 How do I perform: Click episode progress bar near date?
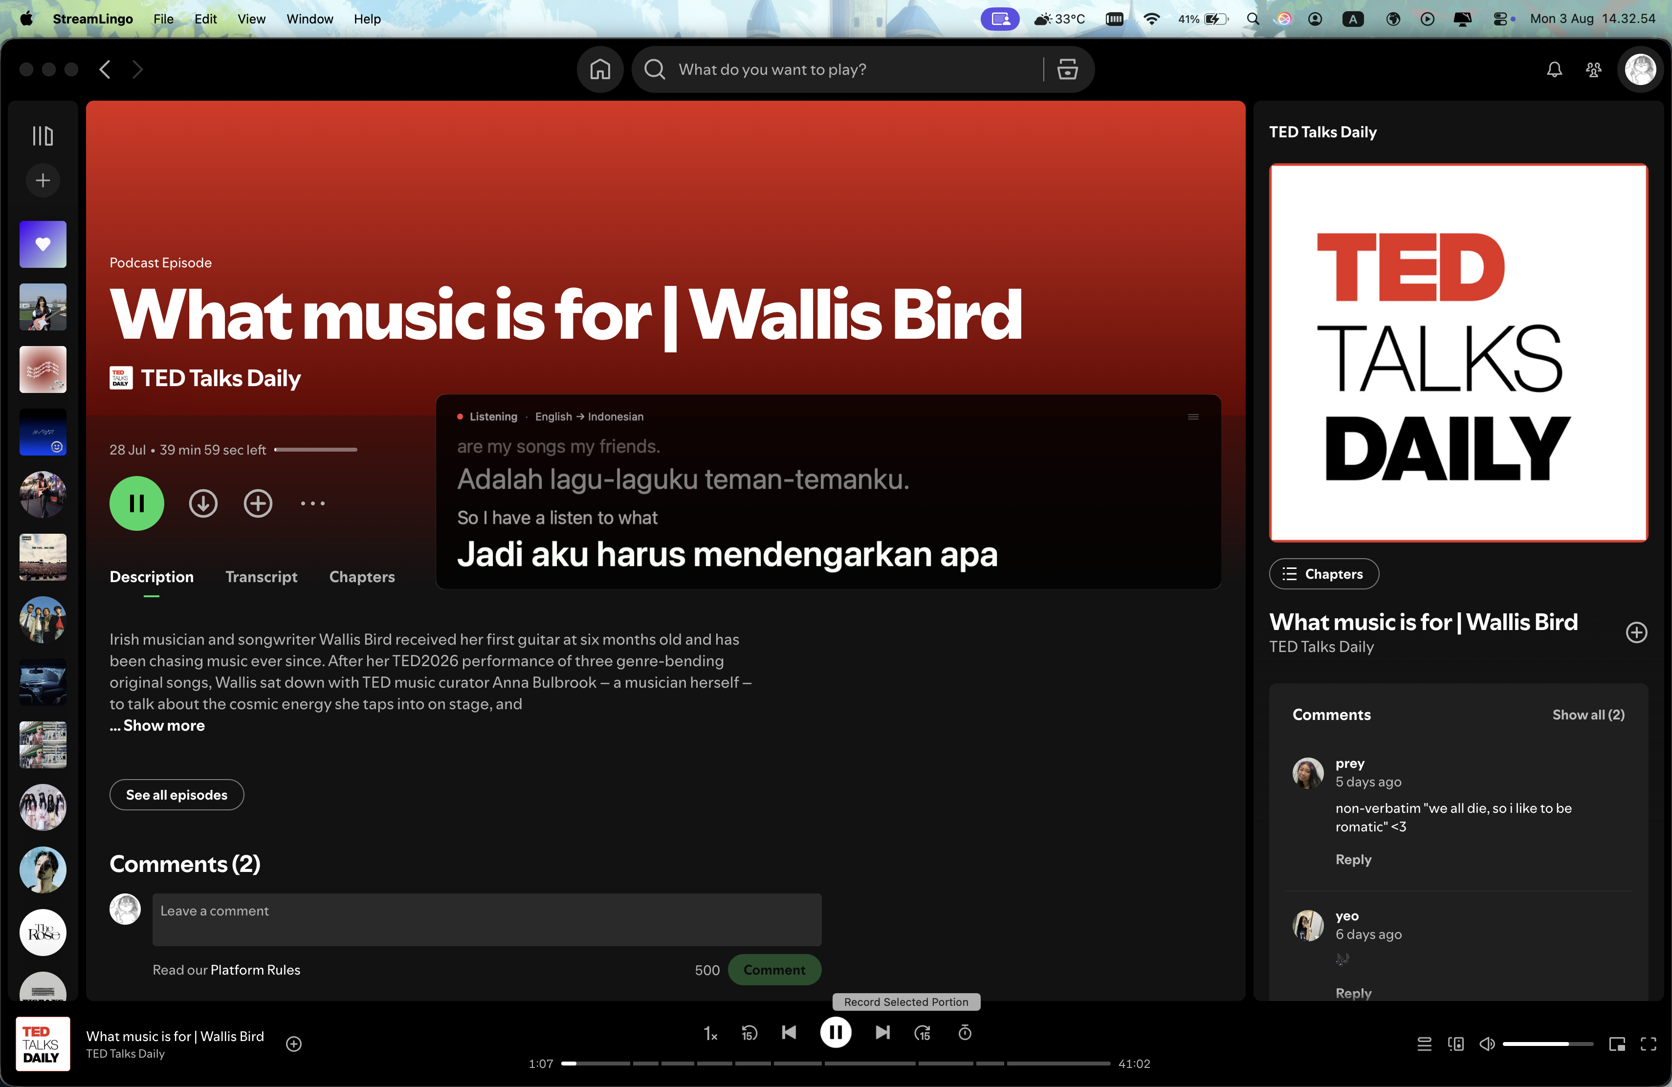coord(315,449)
